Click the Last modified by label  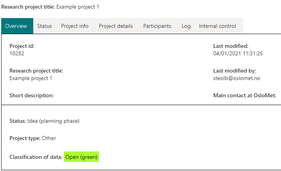234,71
